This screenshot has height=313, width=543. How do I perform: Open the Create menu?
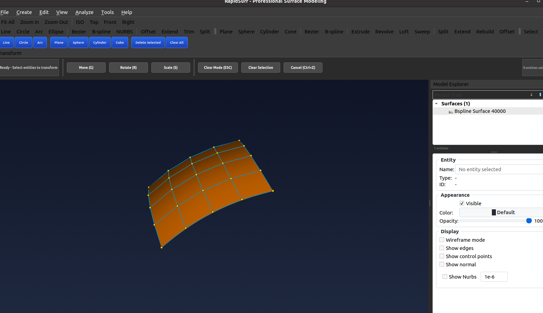click(24, 12)
